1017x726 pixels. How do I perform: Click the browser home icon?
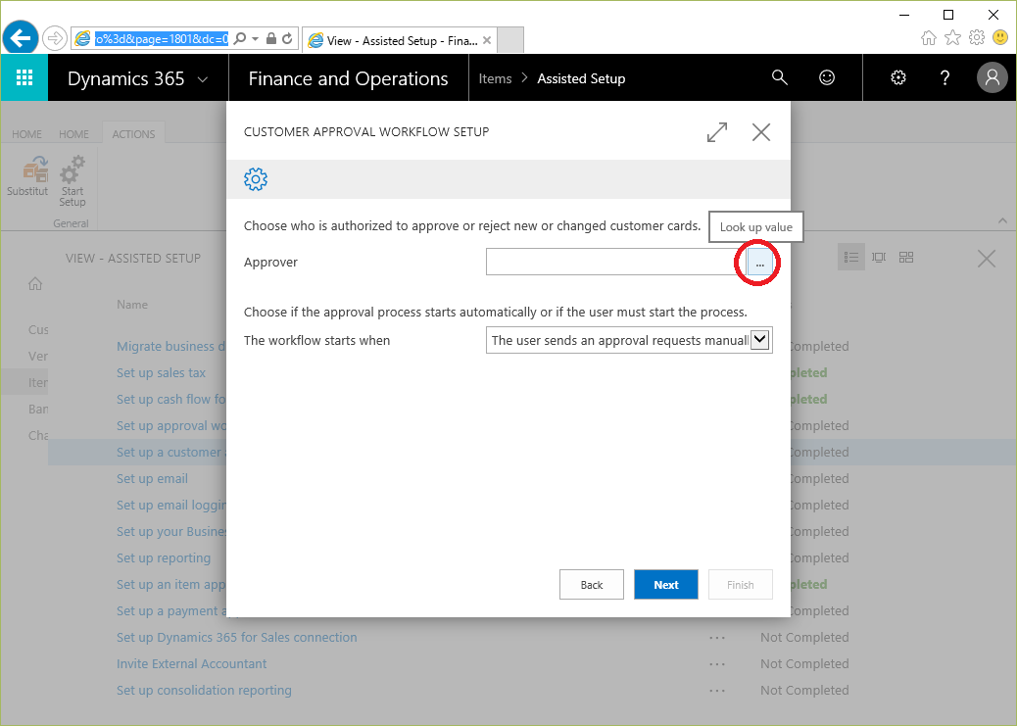tap(929, 37)
